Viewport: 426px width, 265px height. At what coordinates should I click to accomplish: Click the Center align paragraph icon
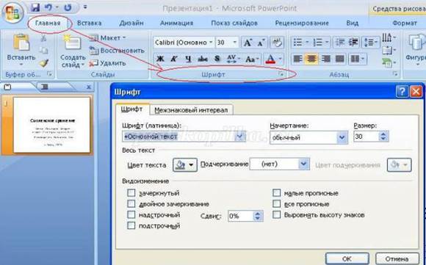point(311,59)
